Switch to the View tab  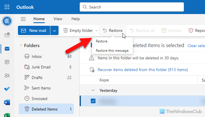point(58,19)
